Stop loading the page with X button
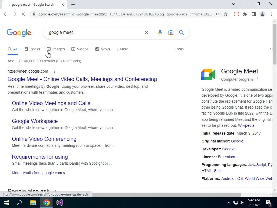Viewport: 277px width, 208px height. (23, 14)
